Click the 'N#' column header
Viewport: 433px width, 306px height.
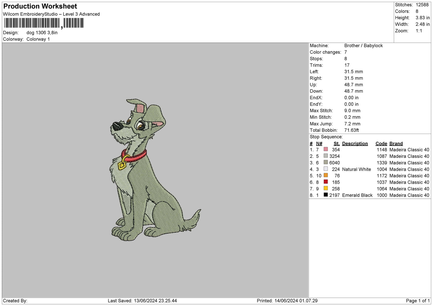[x=319, y=144]
